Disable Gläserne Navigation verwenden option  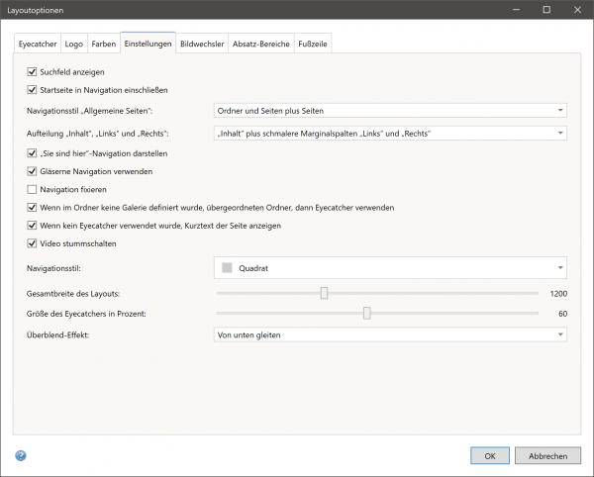32,171
